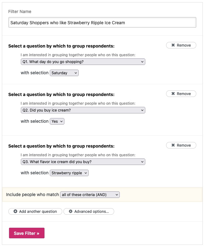This screenshot has width=205, height=247.
Task: Click the X icon on Q1 Remove button
Action: (x=173, y=45)
